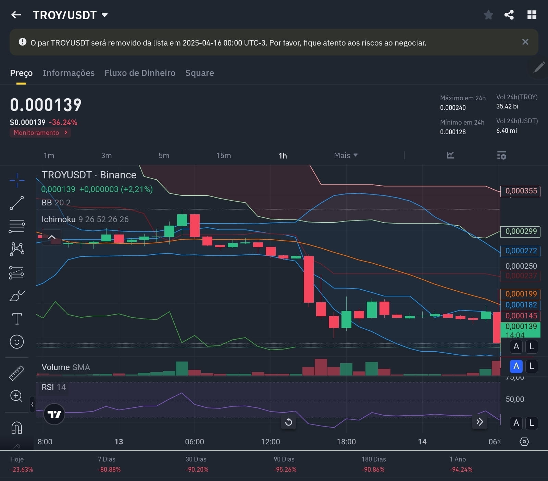Select the 30 Dias performance period

(197, 464)
